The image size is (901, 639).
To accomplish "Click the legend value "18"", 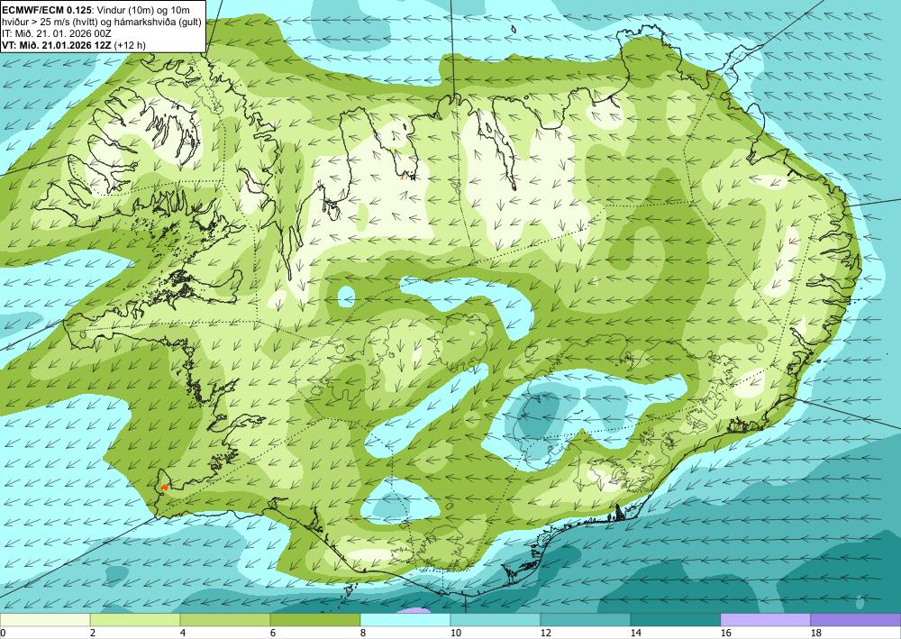I will click(816, 634).
